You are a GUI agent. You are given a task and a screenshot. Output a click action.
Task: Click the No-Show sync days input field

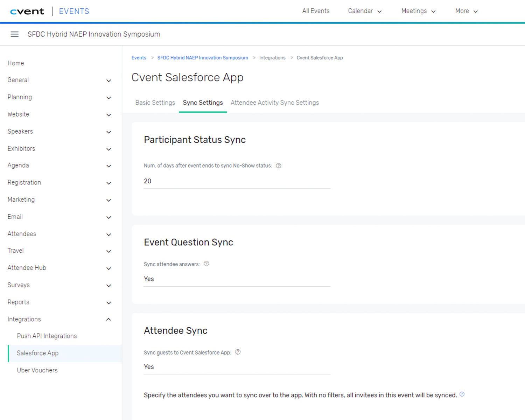click(x=237, y=181)
